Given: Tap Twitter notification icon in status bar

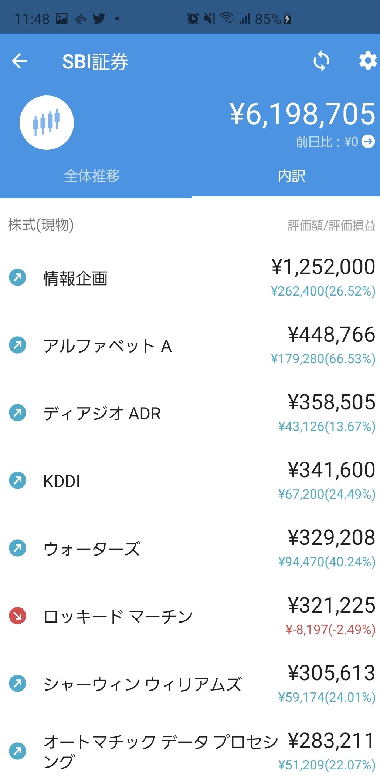Looking at the screenshot, I should (99, 18).
